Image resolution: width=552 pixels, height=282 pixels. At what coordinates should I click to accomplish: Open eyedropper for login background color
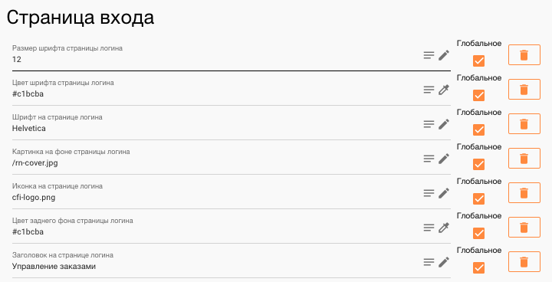(x=444, y=228)
